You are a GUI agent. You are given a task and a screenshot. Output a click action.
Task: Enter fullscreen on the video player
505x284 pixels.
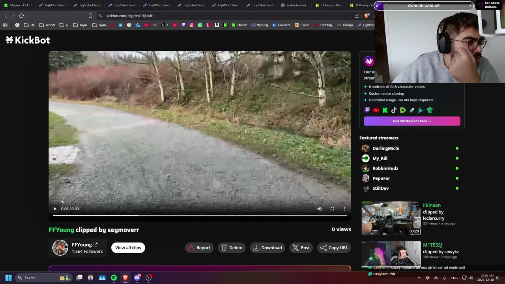(332, 209)
